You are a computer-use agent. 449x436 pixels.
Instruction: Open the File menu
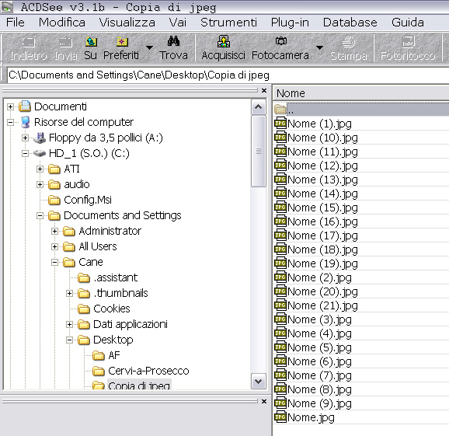point(16,23)
